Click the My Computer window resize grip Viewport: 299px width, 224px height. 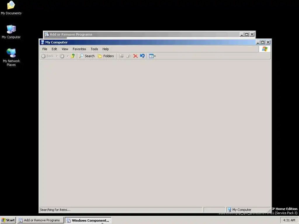[x=269, y=210]
